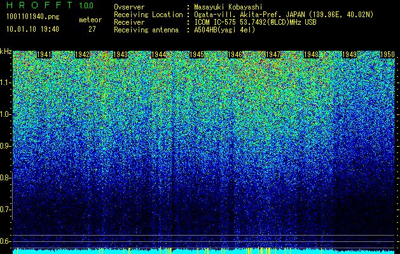Click the 1947 time marker
Image resolution: width=400 pixels, height=254 pixels.
tap(273, 55)
